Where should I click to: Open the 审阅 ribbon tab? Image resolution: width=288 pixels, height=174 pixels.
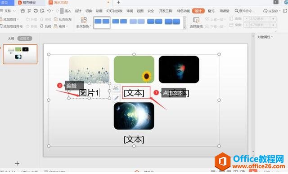130,11
